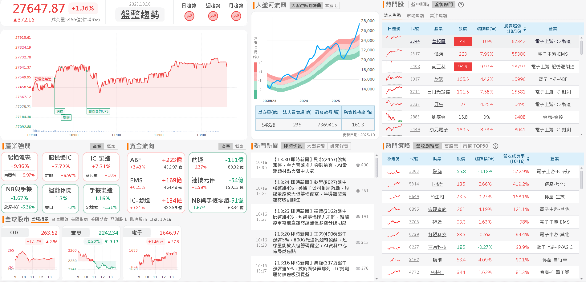Open the OTC index card
This screenshot has height=282, width=586.
coord(30,253)
